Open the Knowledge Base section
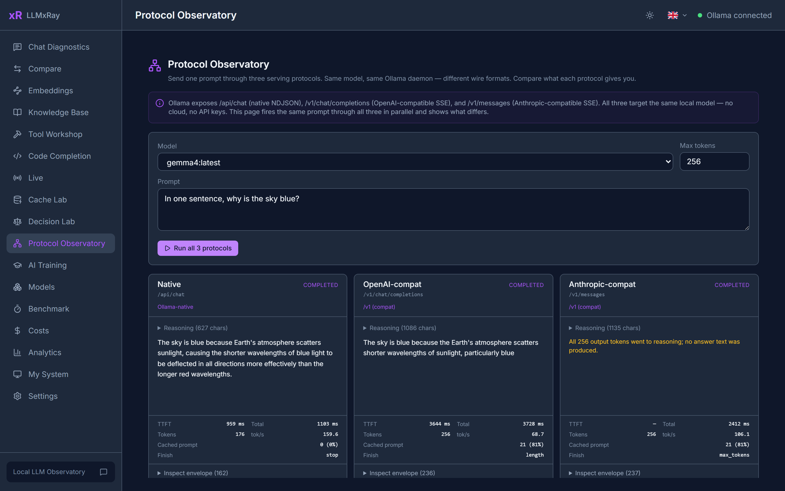Image resolution: width=785 pixels, height=491 pixels. pos(61,112)
